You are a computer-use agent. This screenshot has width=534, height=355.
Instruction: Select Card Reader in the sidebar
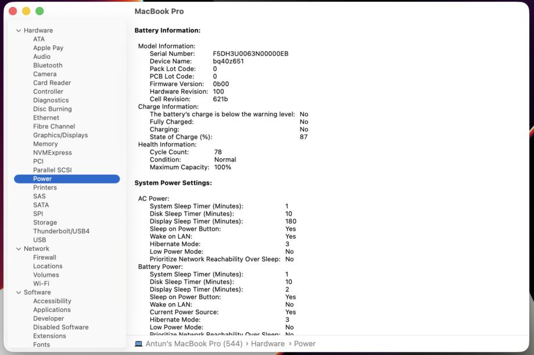coord(52,83)
